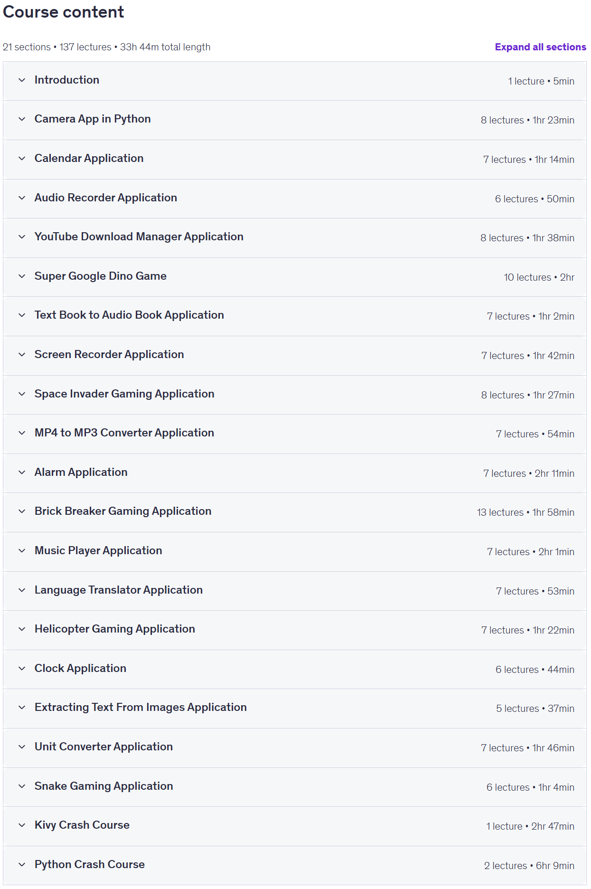The image size is (591, 889).
Task: Expand the Introduction section chevron
Action: coord(22,80)
